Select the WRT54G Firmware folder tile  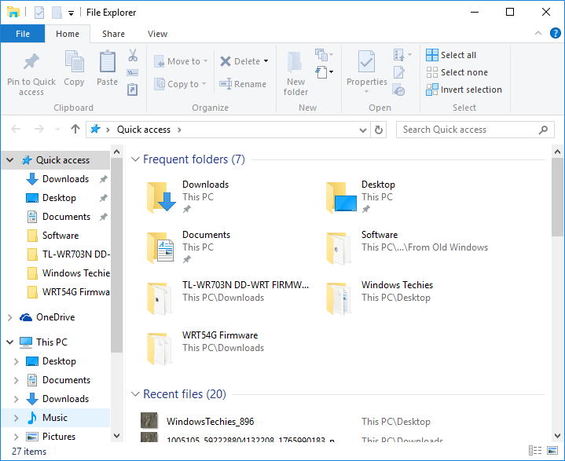[205, 349]
